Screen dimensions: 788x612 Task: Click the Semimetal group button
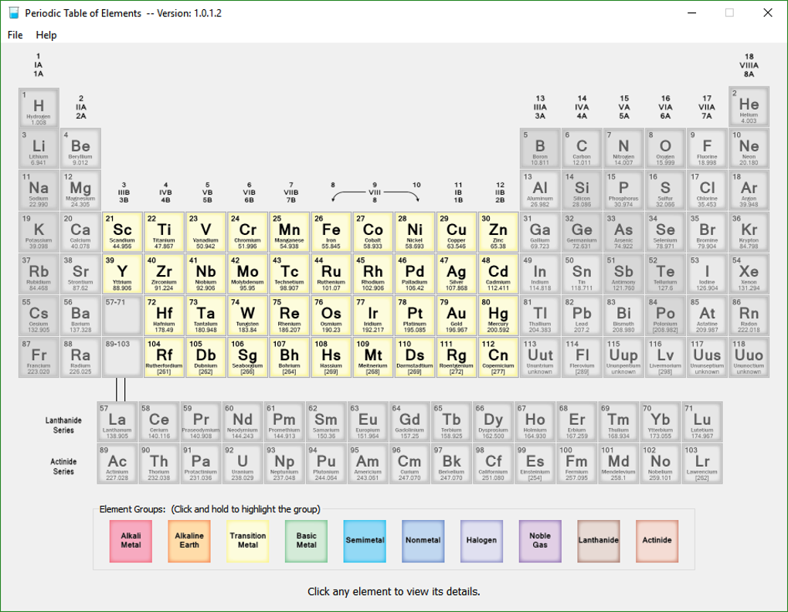365,541
